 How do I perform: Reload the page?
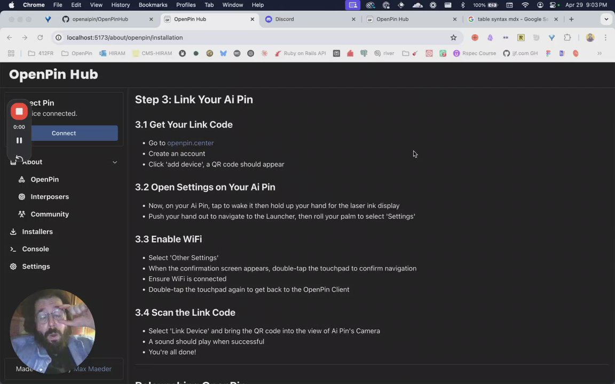[x=40, y=38]
